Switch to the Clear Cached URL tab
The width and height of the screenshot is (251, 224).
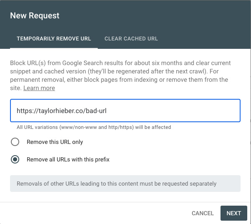point(131,39)
